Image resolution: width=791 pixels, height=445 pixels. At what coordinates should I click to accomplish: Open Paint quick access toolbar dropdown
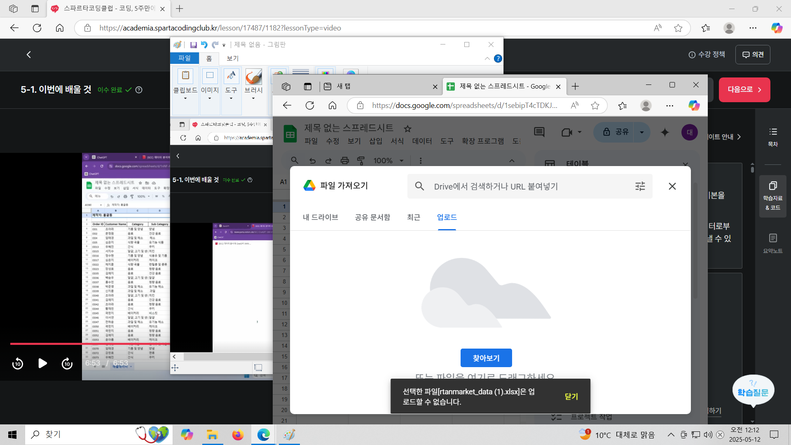[224, 45]
